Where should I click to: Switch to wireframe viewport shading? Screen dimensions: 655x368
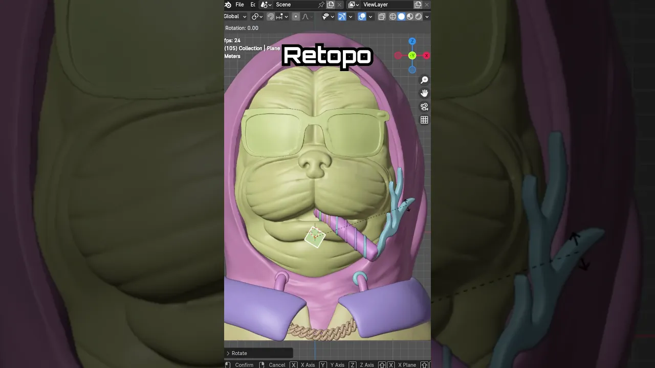point(393,16)
